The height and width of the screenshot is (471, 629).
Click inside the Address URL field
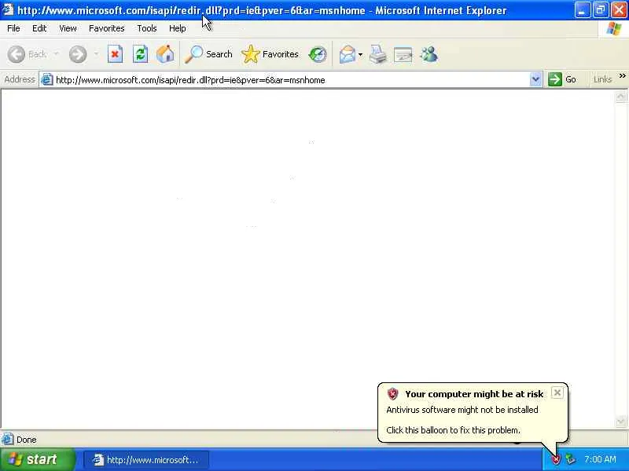click(x=291, y=79)
